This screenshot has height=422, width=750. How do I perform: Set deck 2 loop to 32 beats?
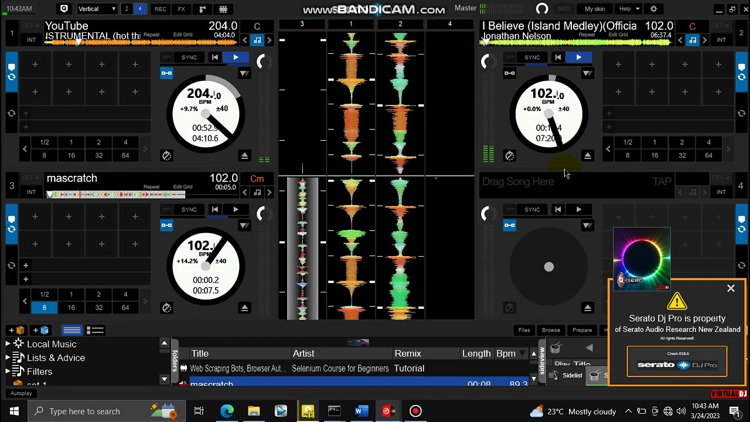682,155
